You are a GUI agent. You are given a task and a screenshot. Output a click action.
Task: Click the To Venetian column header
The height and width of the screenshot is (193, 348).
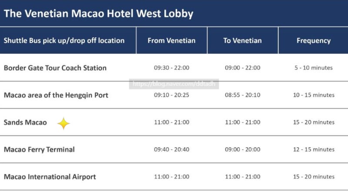click(x=243, y=40)
